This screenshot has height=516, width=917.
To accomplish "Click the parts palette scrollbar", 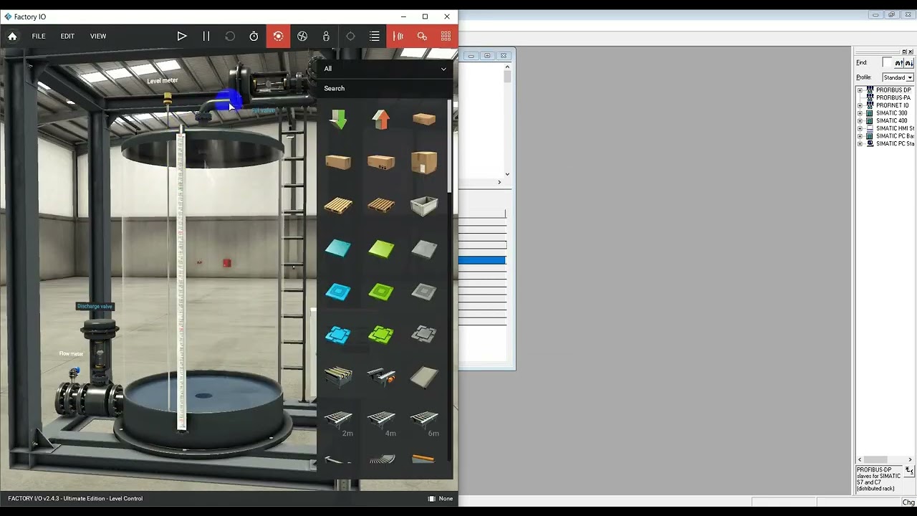I will (x=449, y=147).
